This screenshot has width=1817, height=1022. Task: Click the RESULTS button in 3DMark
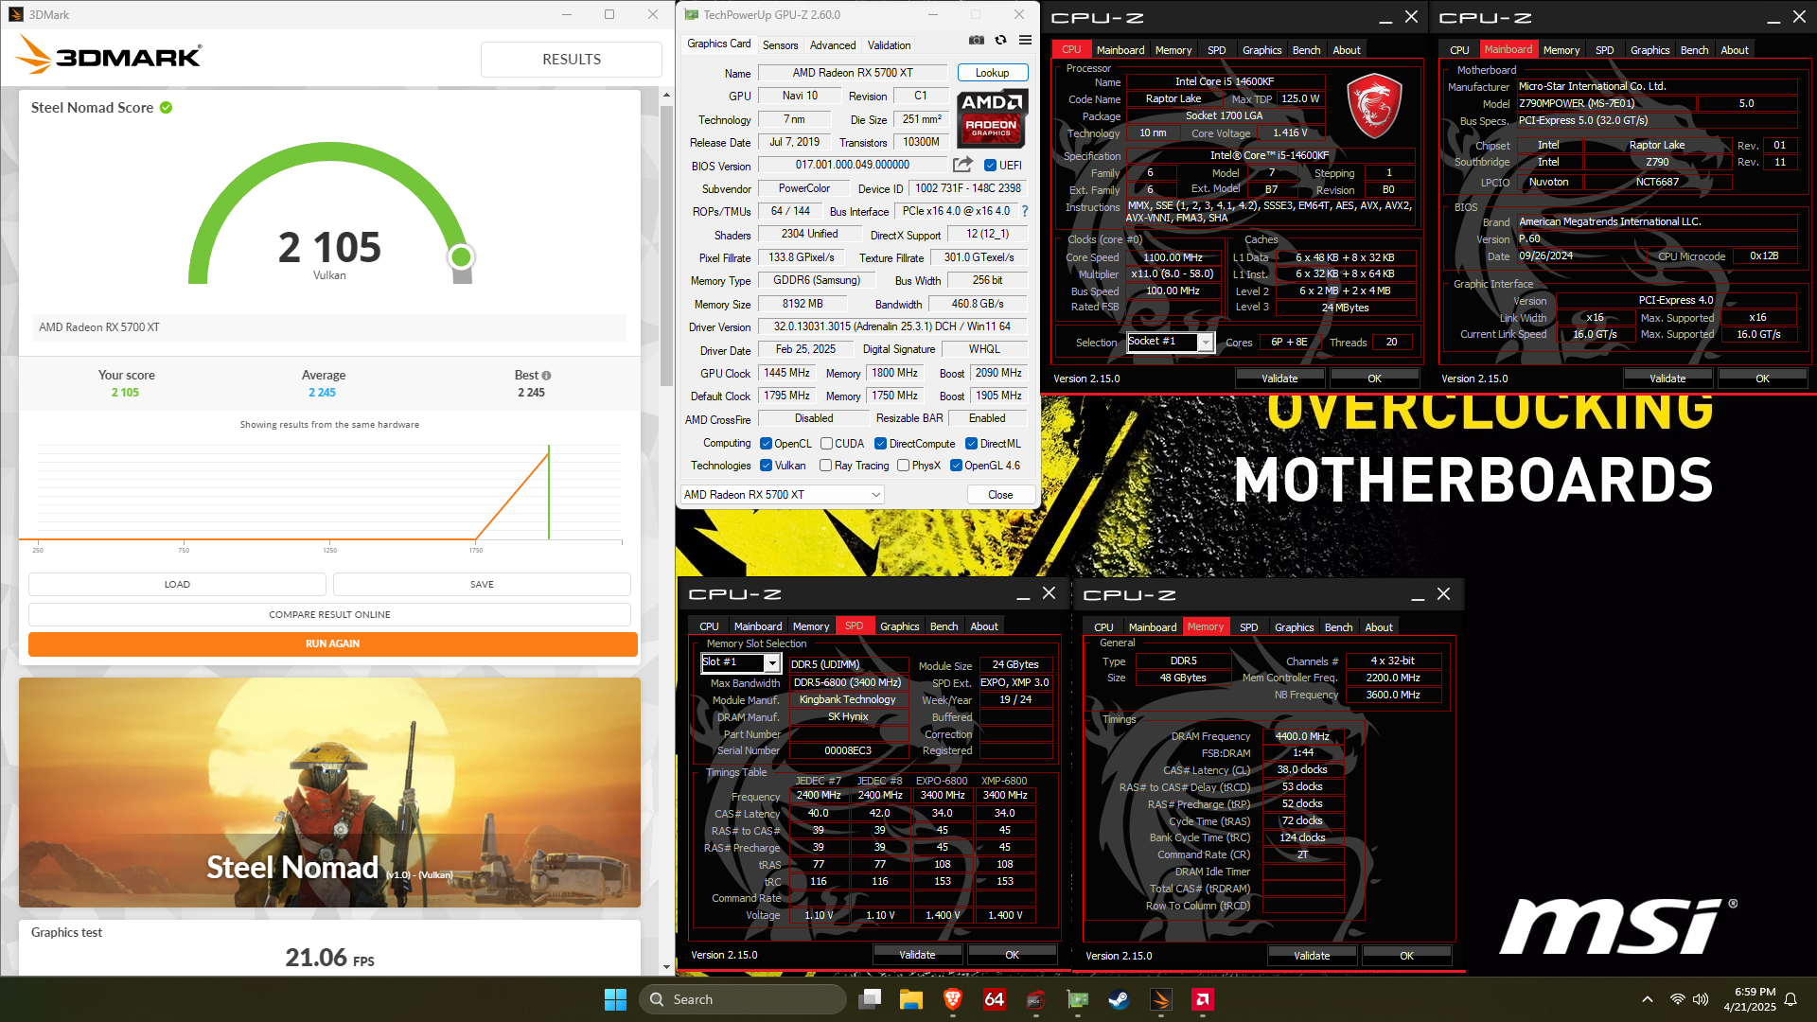(572, 60)
